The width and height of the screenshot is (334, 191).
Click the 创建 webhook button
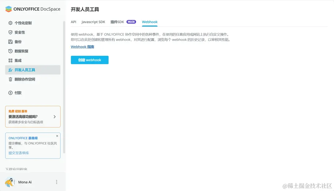point(90,60)
